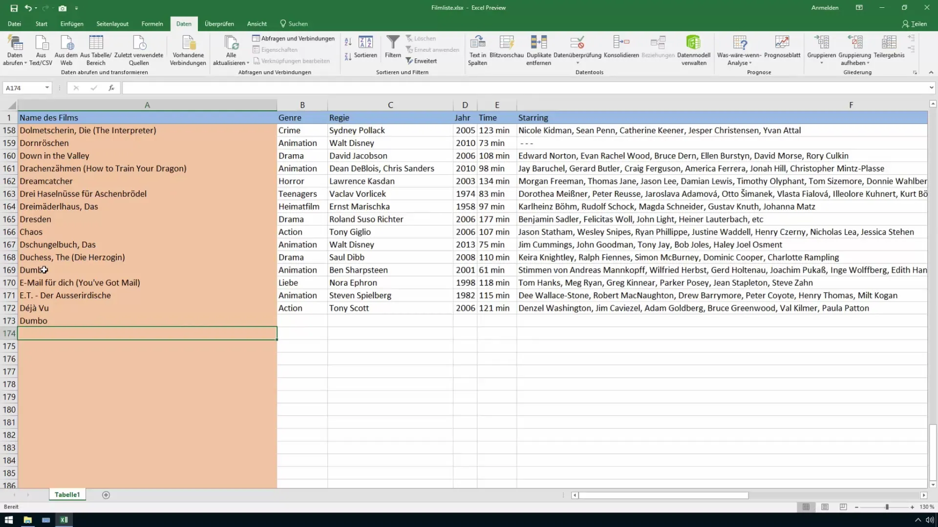Open the Sortieren dialog

365,47
